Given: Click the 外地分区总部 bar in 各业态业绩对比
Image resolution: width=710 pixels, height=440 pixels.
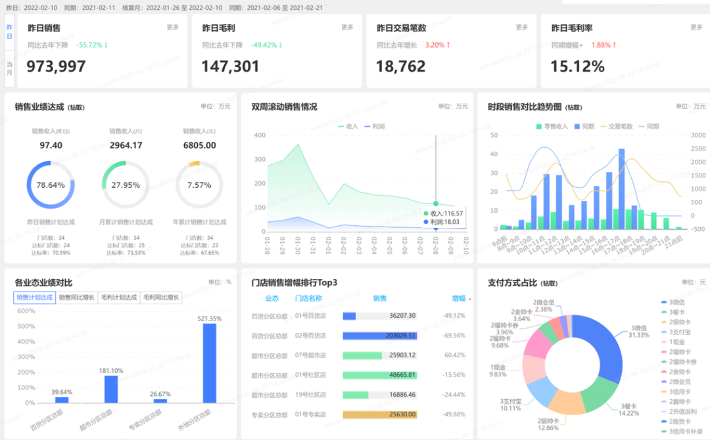Looking at the screenshot, I should tap(209, 363).
